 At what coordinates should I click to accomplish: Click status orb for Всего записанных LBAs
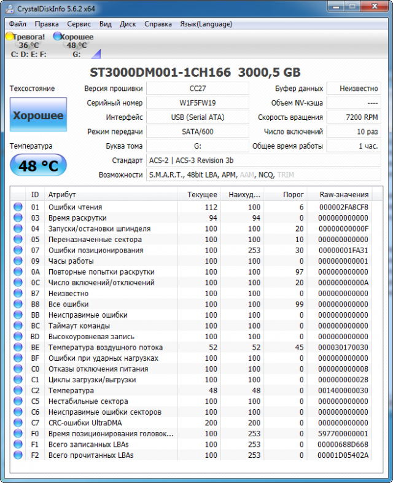(18, 444)
